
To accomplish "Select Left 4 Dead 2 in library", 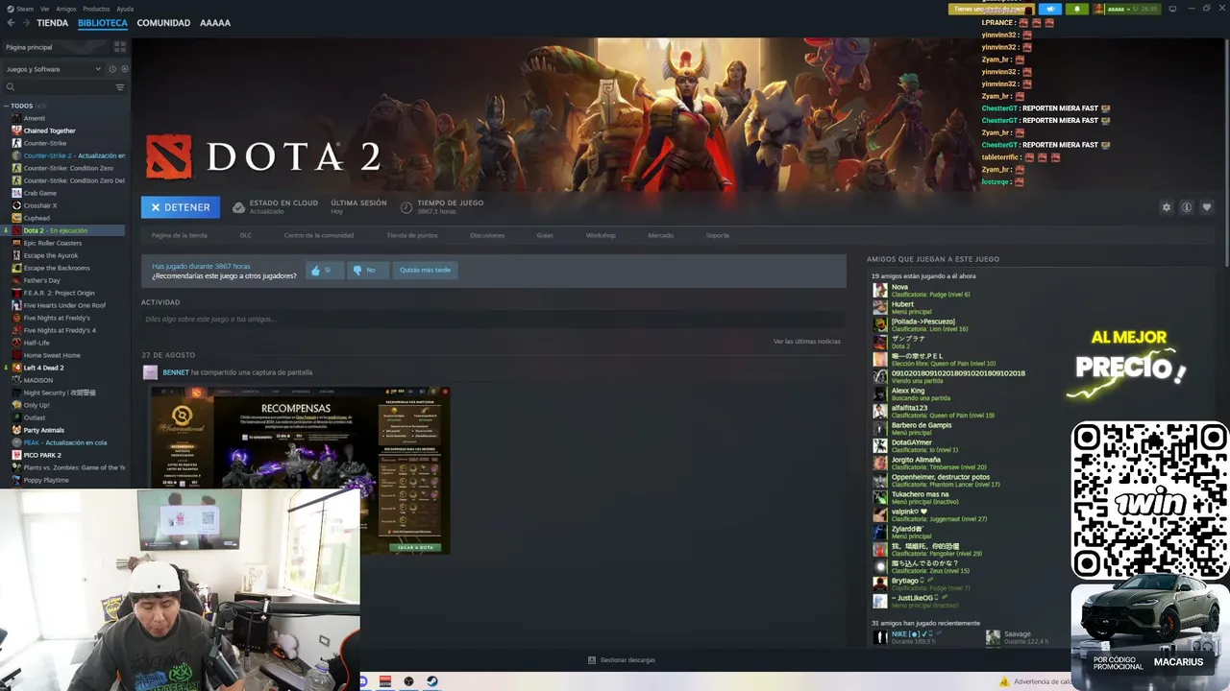I will (43, 368).
